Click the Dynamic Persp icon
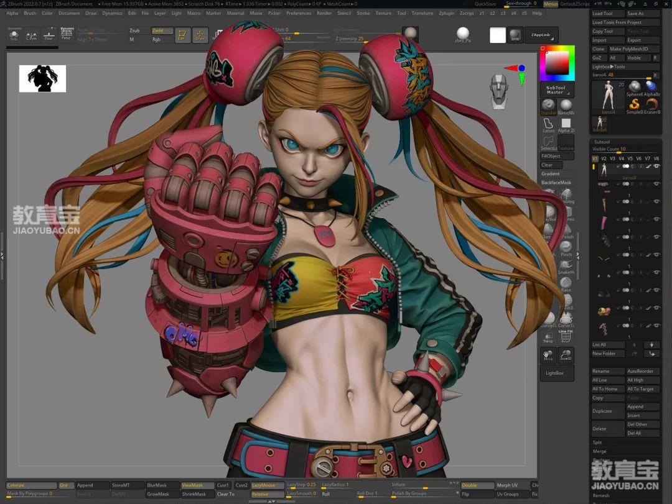The image size is (672, 504). coord(67,34)
